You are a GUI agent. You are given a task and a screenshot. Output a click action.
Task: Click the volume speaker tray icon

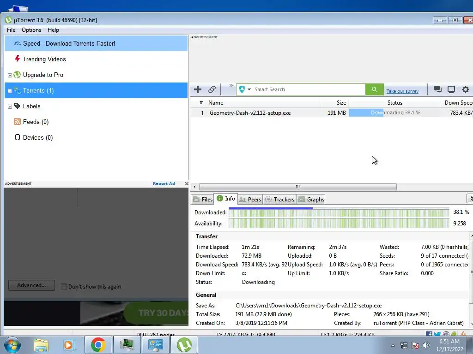coord(426,345)
